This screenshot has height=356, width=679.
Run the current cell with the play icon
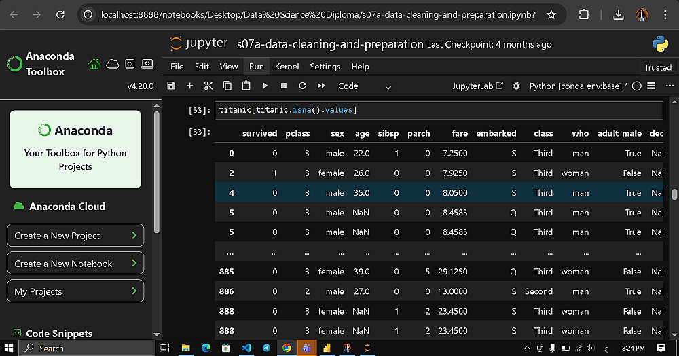[x=265, y=86]
